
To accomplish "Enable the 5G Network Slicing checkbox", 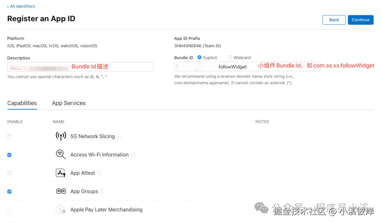I will (10, 137).
